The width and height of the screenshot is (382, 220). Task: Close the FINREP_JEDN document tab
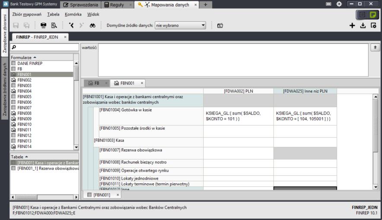(65, 37)
